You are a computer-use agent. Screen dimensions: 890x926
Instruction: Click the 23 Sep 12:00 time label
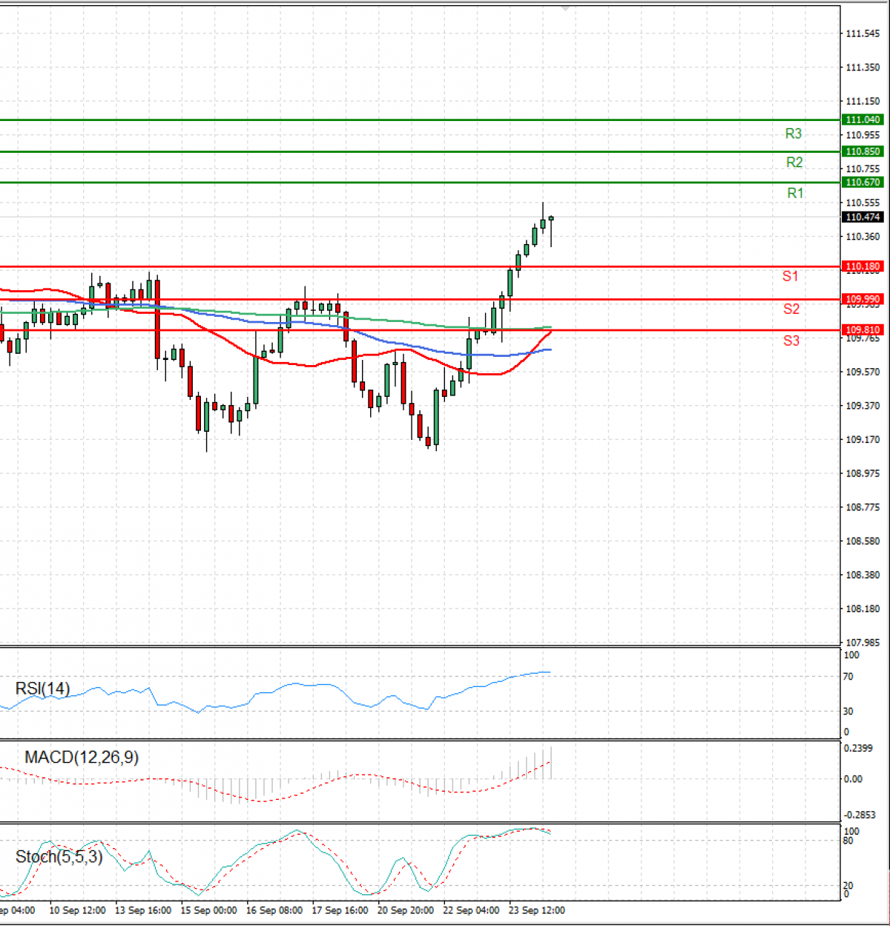pos(536,910)
